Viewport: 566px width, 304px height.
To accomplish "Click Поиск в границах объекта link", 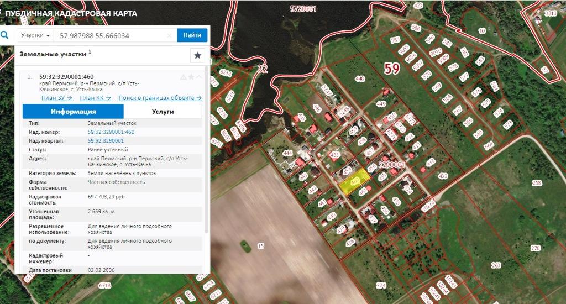I will (x=160, y=98).
